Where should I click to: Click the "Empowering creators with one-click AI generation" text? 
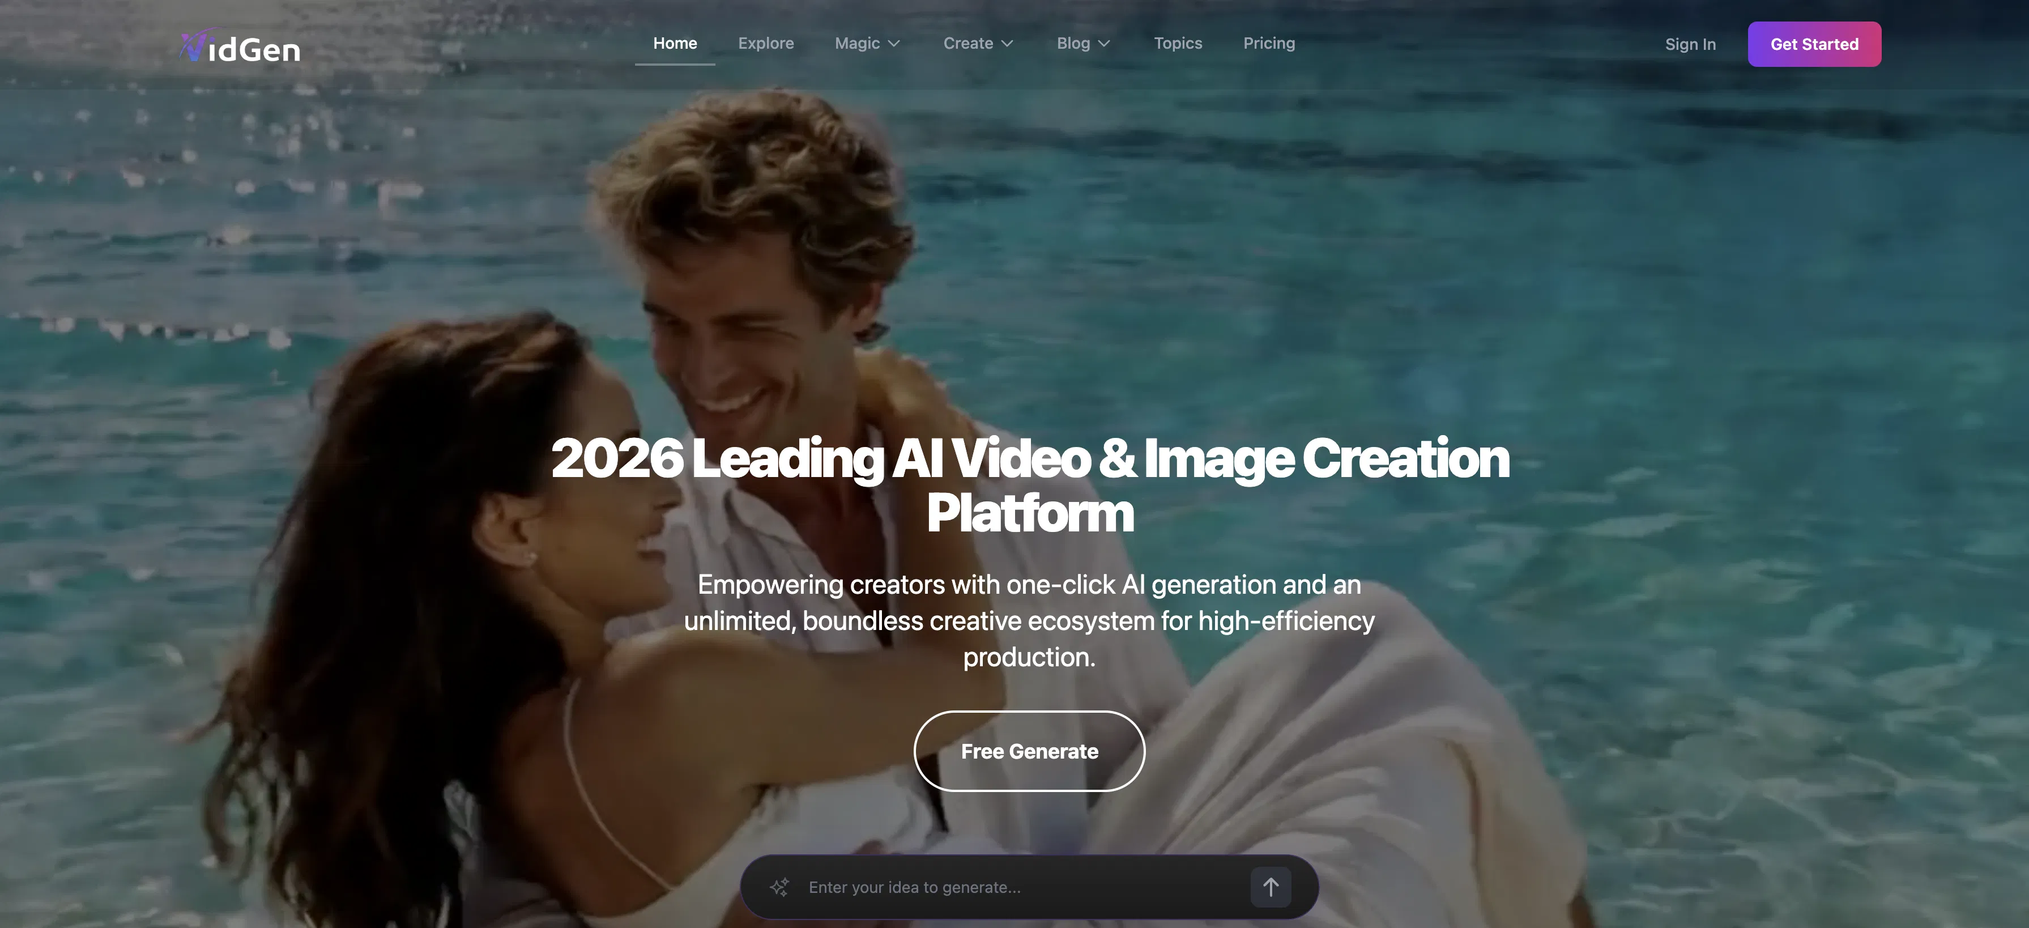point(1029,621)
